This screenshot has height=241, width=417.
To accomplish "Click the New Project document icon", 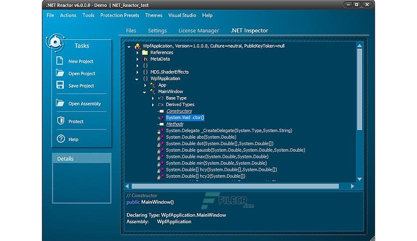I will 60,61.
